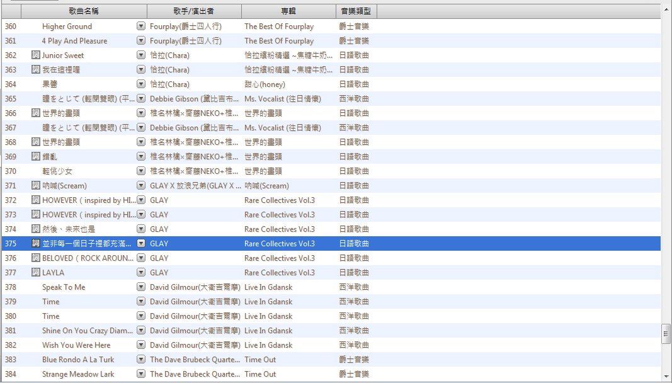Sort by 音樂類型 column header
The width and height of the screenshot is (672, 383).
point(356,11)
